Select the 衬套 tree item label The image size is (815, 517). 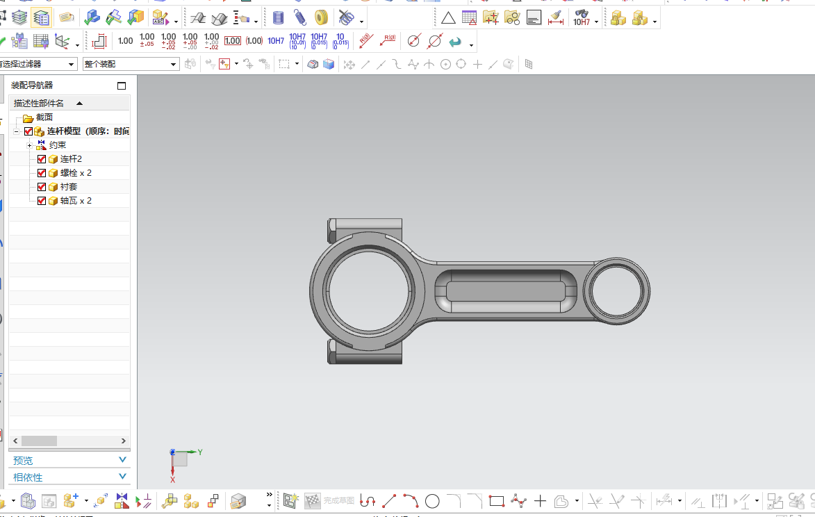coord(69,187)
